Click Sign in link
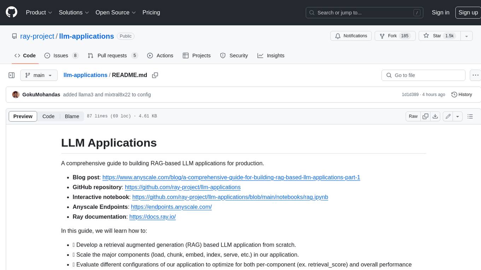The image size is (481, 270). tap(440, 12)
